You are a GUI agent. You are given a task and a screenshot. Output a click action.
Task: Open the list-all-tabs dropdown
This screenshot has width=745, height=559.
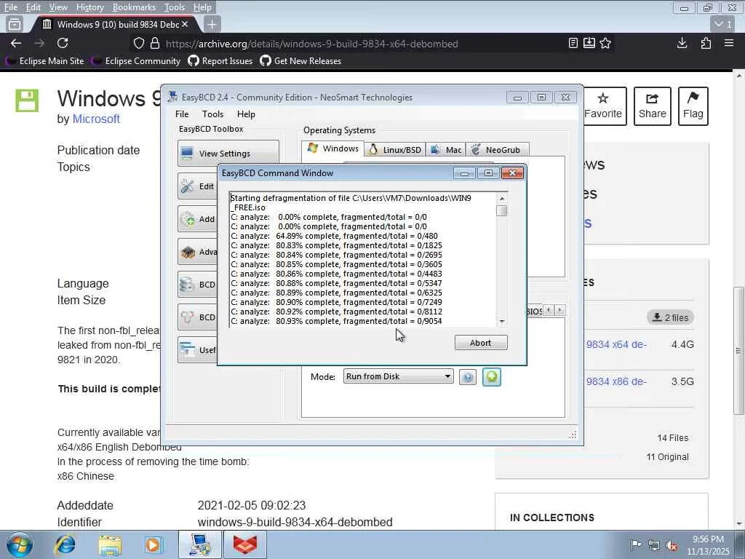[724, 24]
